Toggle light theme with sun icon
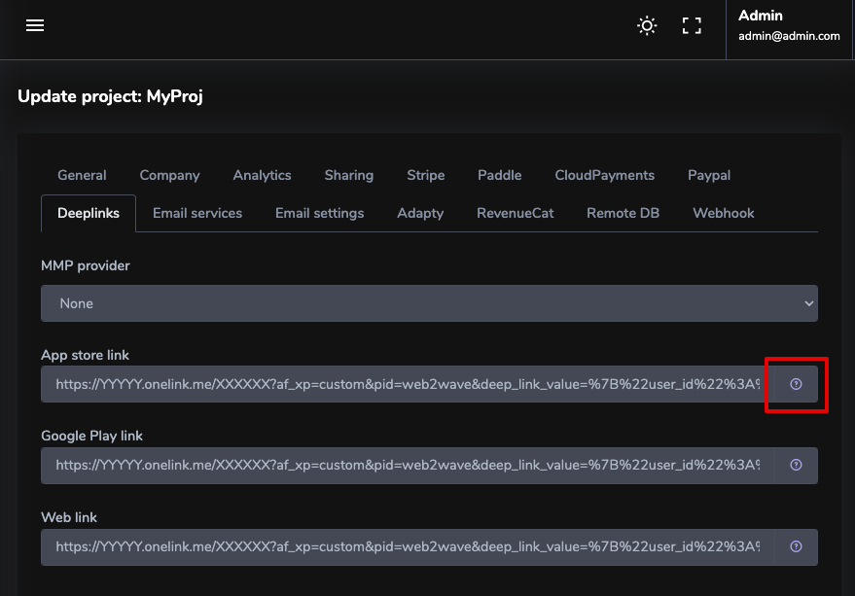 (x=647, y=26)
